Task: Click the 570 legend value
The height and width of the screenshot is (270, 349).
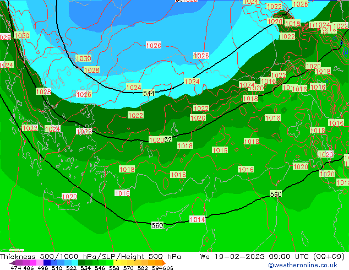Action: [x=128, y=268]
